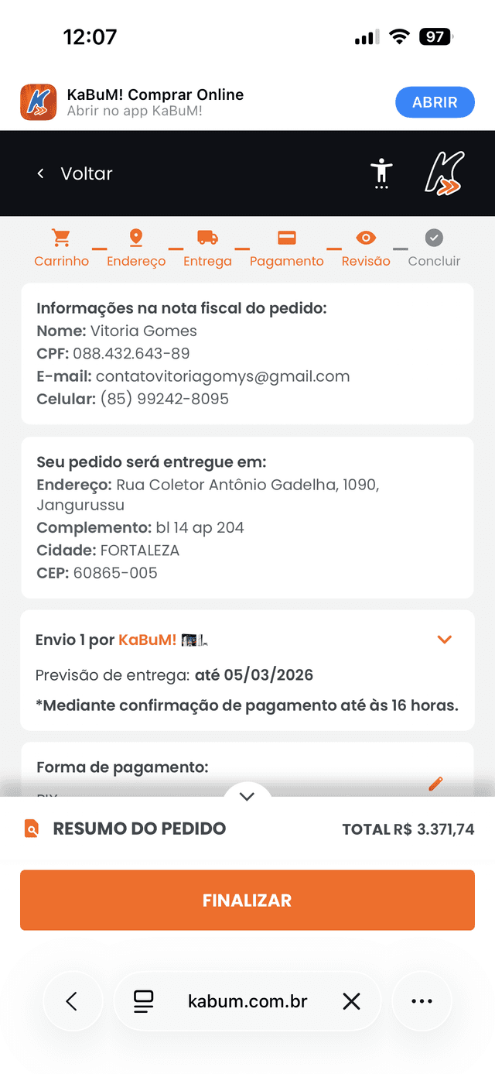The image size is (495, 1074).
Task: Open the Resumo do Pedido magnifier icon
Action: tap(32, 829)
